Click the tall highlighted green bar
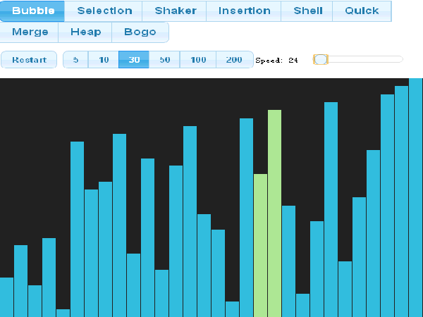 [x=274, y=211]
